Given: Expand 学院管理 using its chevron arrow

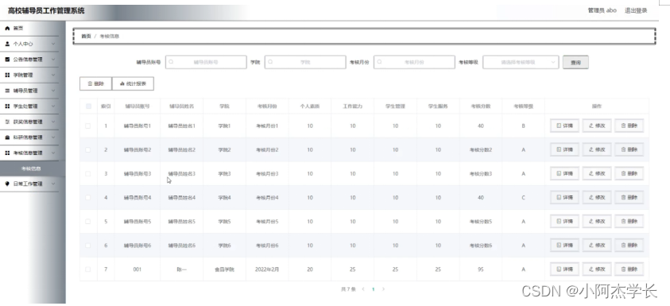Looking at the screenshot, I should (x=53, y=75).
